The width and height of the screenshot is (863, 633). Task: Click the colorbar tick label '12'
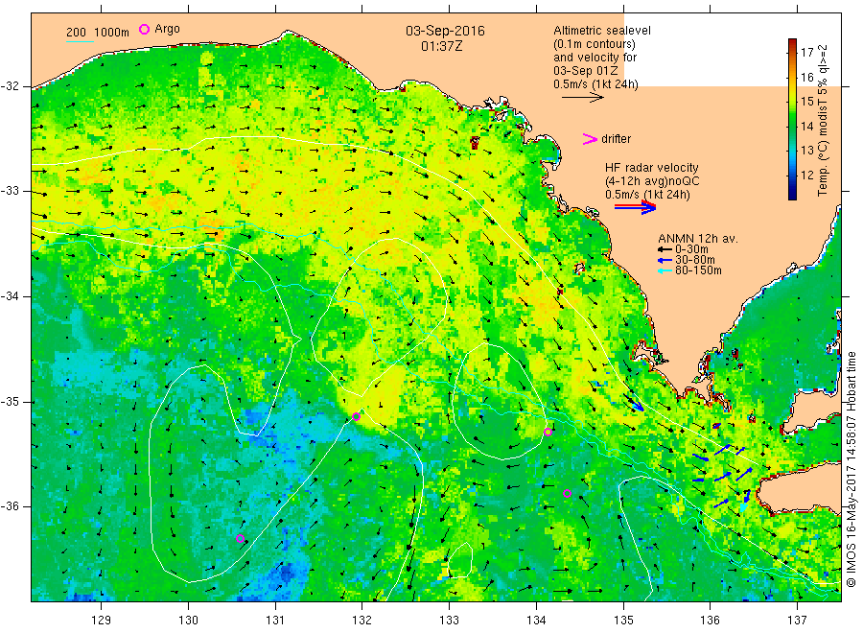tap(806, 176)
